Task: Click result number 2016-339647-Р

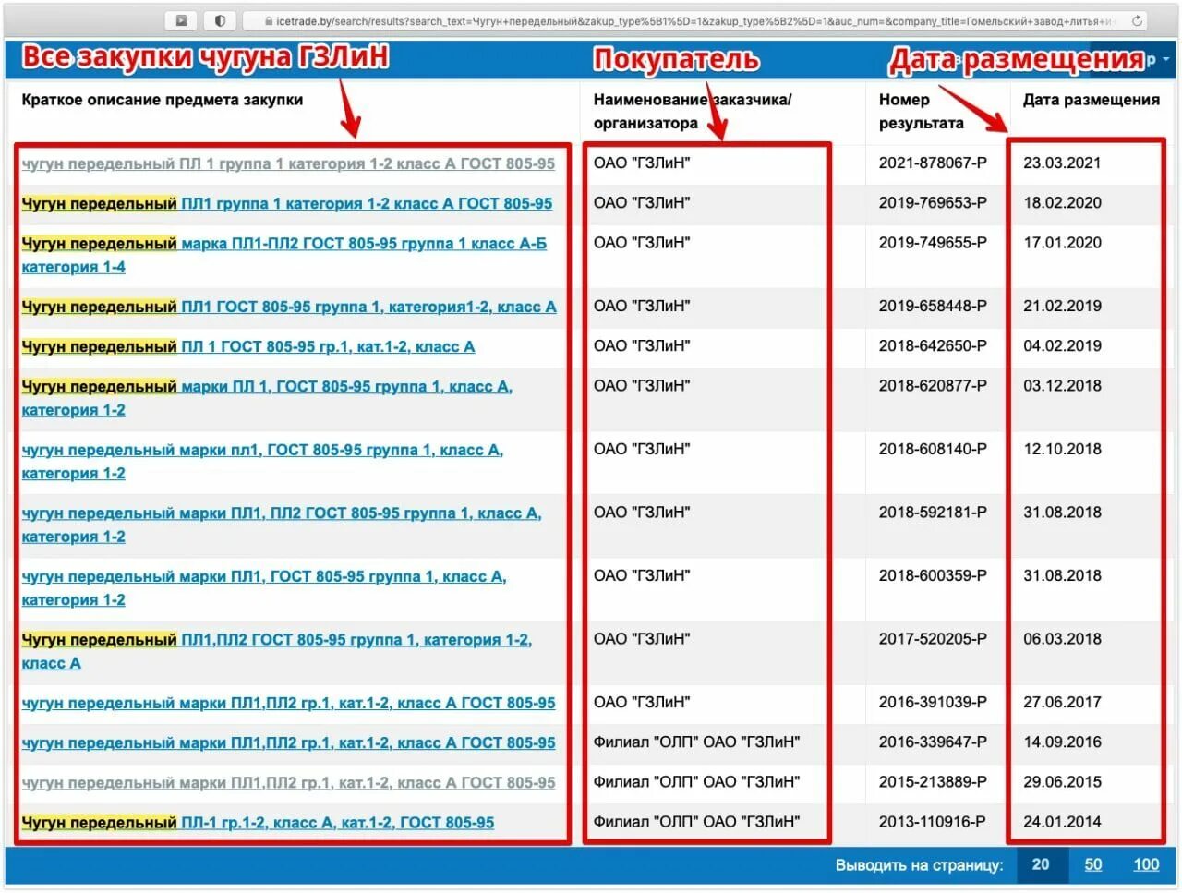Action: (933, 742)
